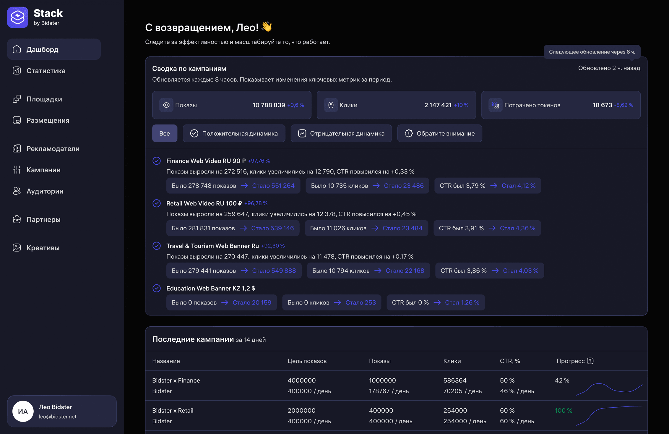Screen dimensions: 669x434
Task: Enable the Отрицательная динамика filter
Action: click(341, 133)
